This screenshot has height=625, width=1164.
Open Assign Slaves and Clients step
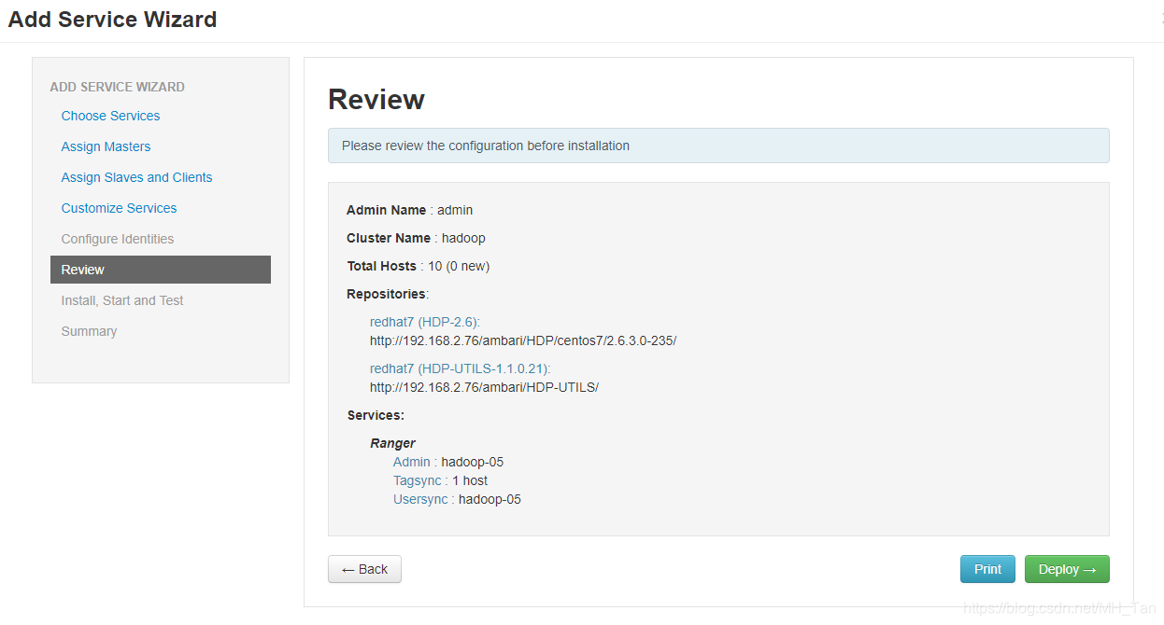coord(136,177)
